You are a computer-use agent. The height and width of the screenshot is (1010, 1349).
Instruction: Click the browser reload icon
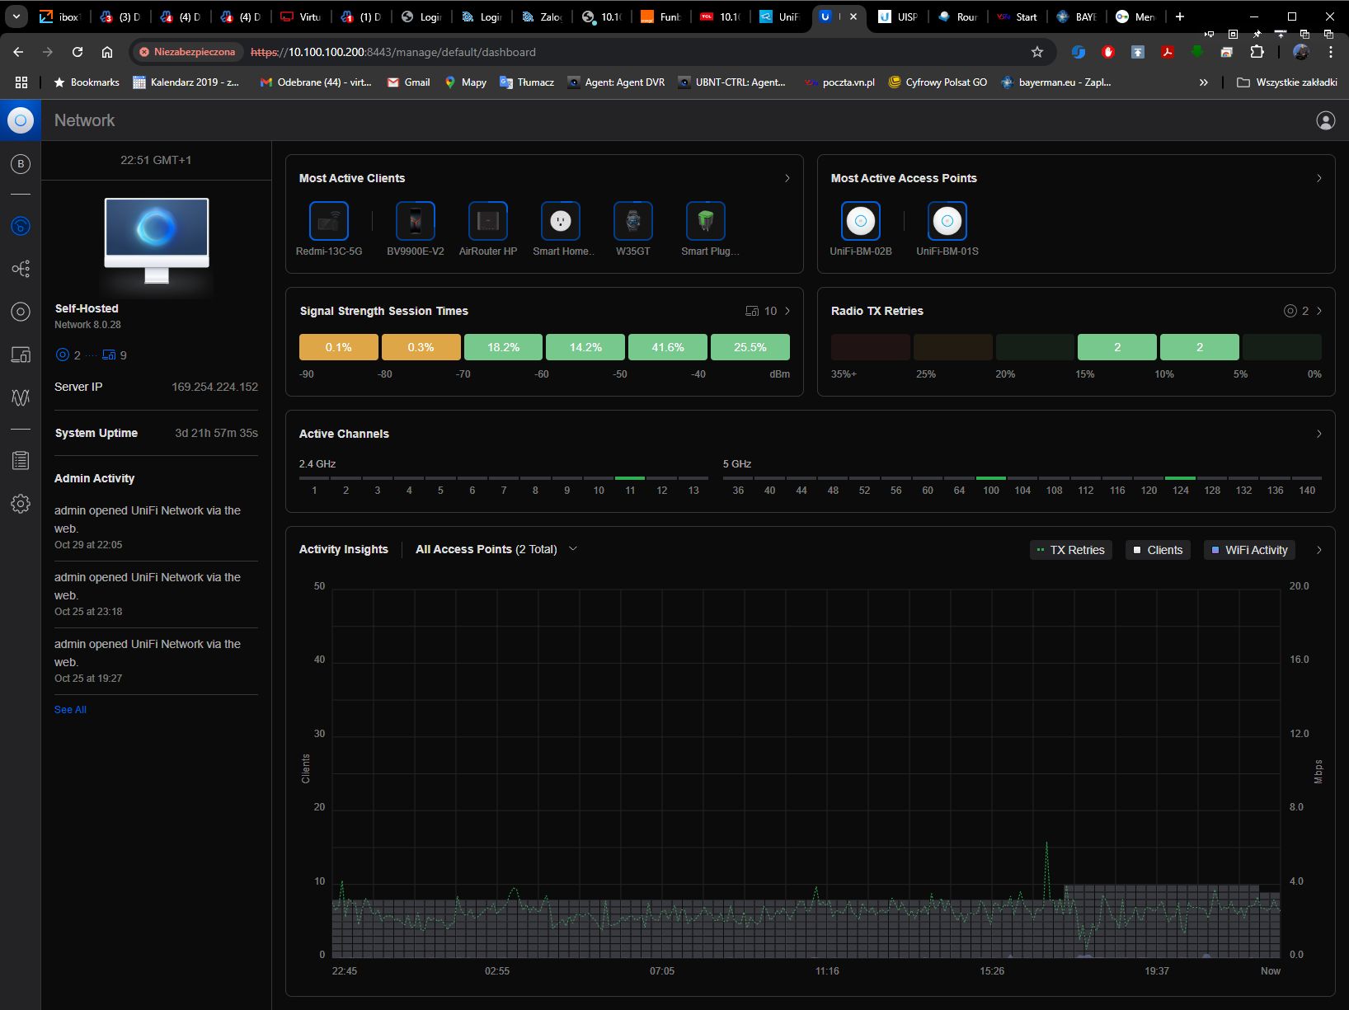(x=78, y=52)
